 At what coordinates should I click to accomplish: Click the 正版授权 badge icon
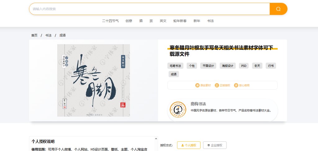(217, 85)
